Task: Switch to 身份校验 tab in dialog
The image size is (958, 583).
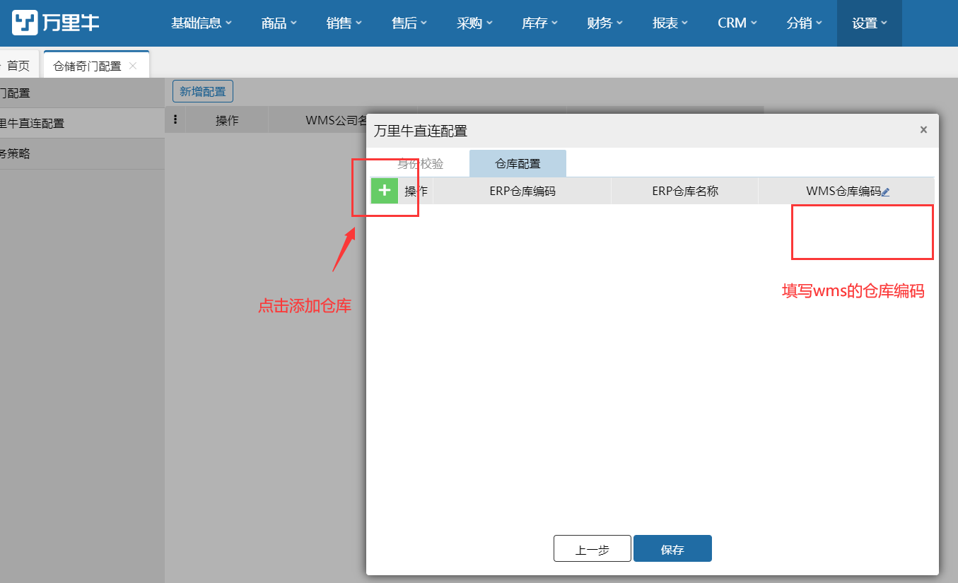Action: (x=420, y=163)
